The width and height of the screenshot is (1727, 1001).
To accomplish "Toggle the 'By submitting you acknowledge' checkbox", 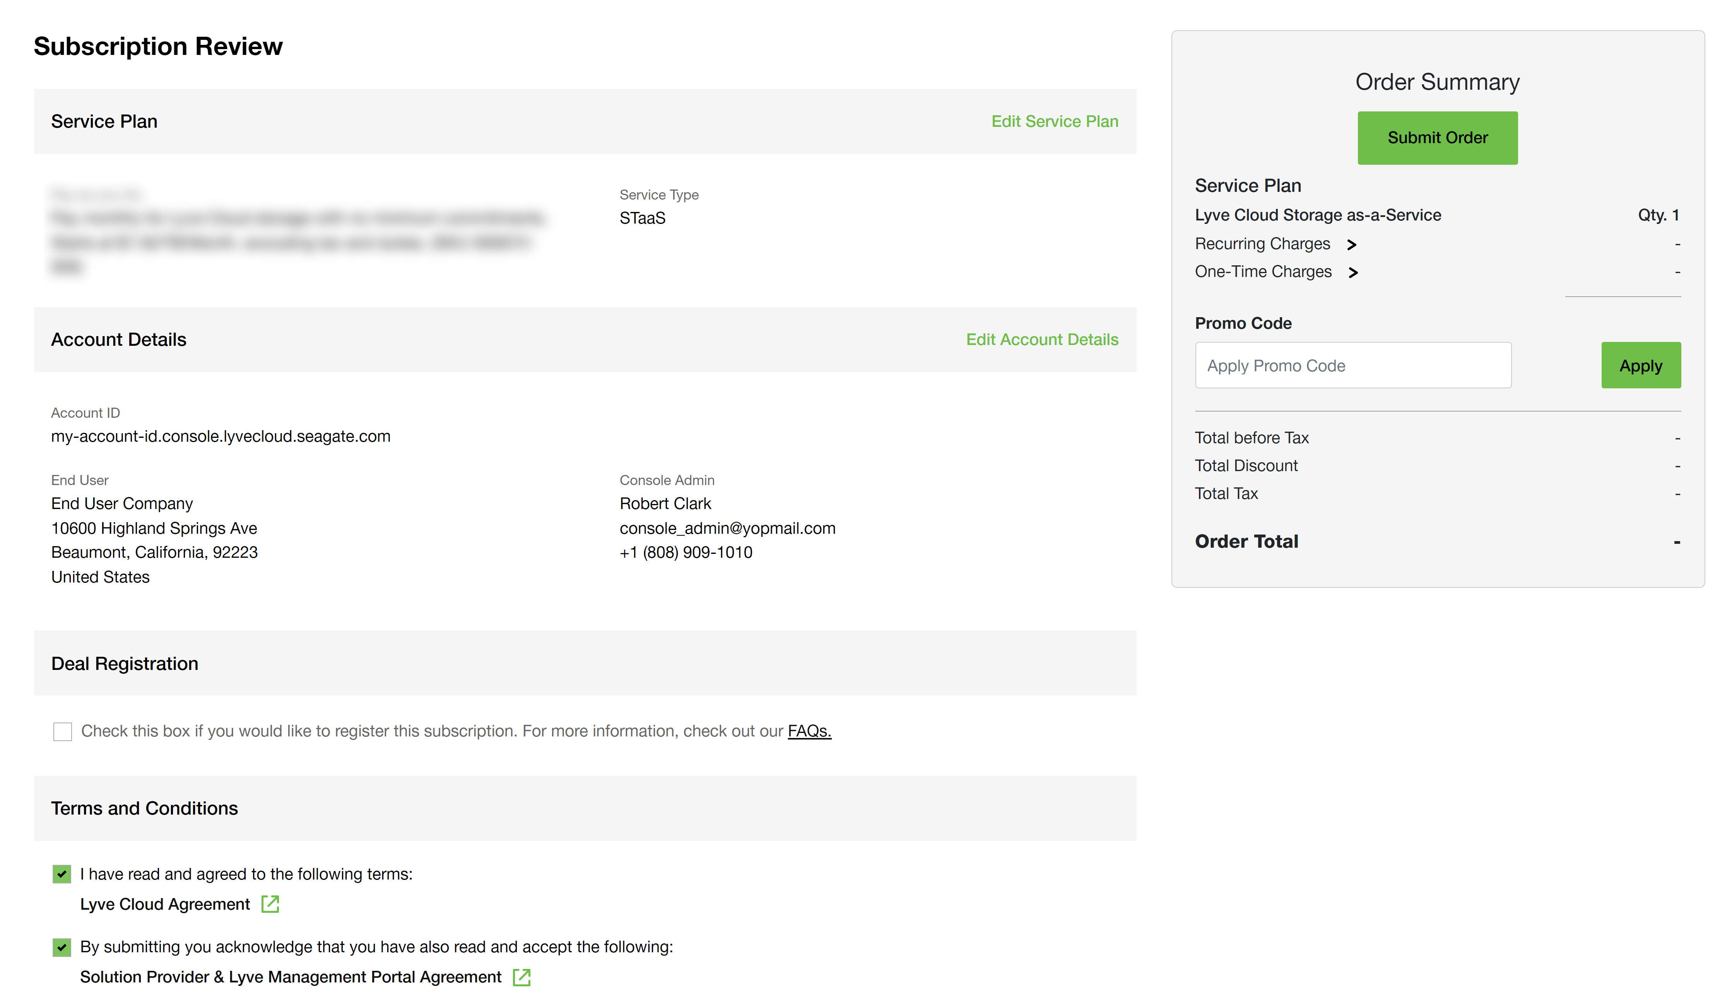I will click(x=62, y=948).
